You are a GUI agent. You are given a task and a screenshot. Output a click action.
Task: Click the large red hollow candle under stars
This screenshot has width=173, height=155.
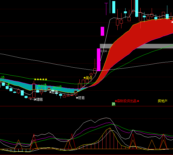34,90
